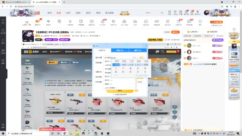Open the Windows Start button
Image resolution: width=242 pixels, height=136 pixels.
(x=3, y=133)
